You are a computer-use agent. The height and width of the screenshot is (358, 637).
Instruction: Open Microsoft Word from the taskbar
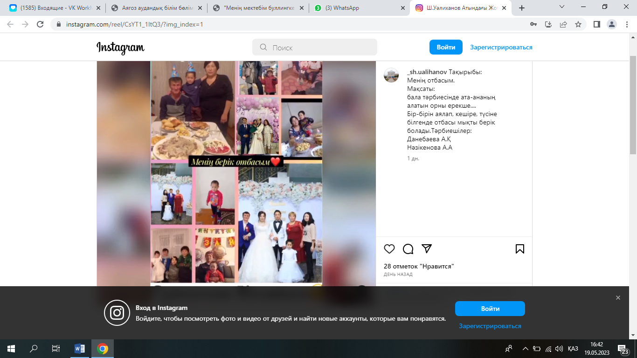[80, 349]
